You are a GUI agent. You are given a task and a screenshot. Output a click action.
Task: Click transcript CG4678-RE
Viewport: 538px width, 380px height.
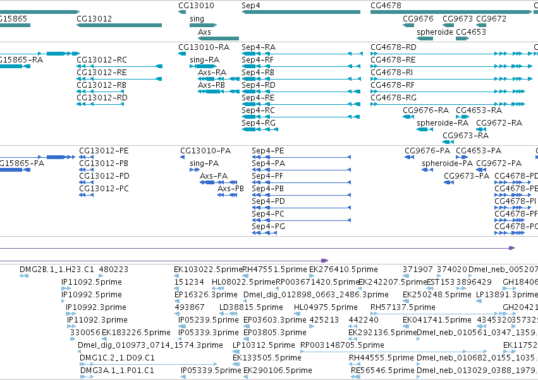(451, 66)
